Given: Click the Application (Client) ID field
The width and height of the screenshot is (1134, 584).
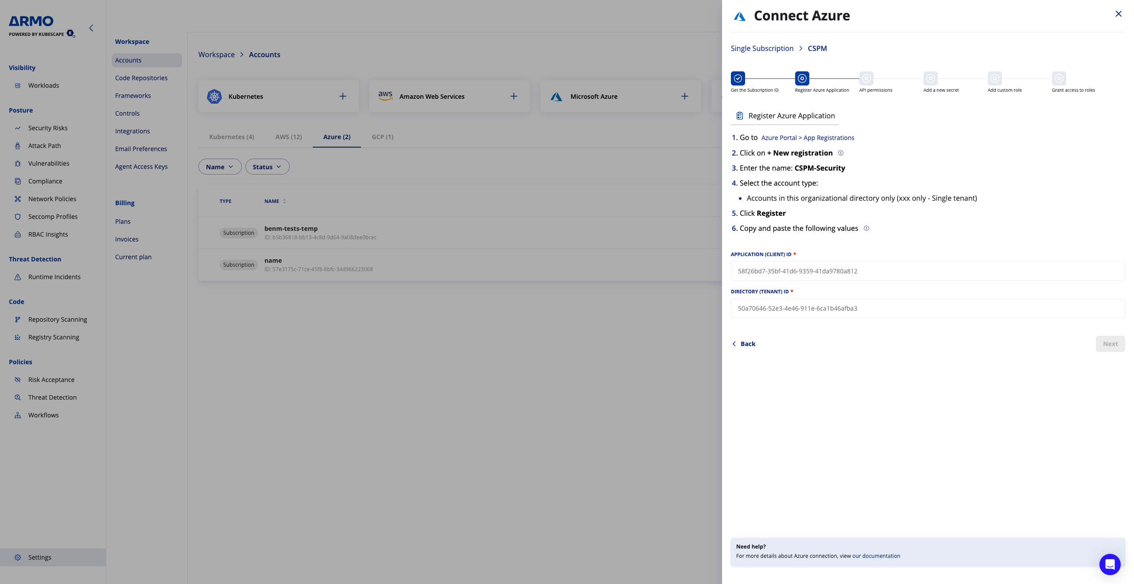Looking at the screenshot, I should coord(928,271).
